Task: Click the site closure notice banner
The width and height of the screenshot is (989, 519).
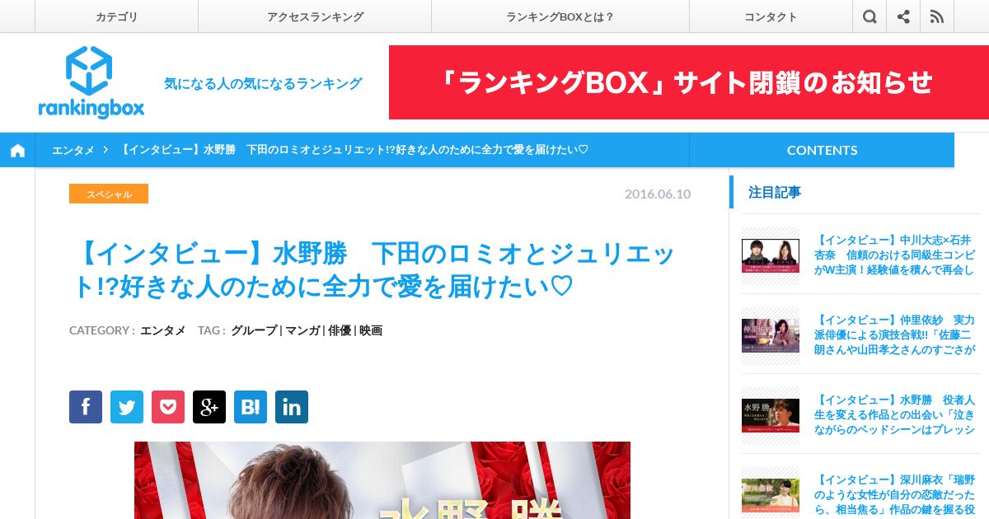Action: [x=689, y=82]
